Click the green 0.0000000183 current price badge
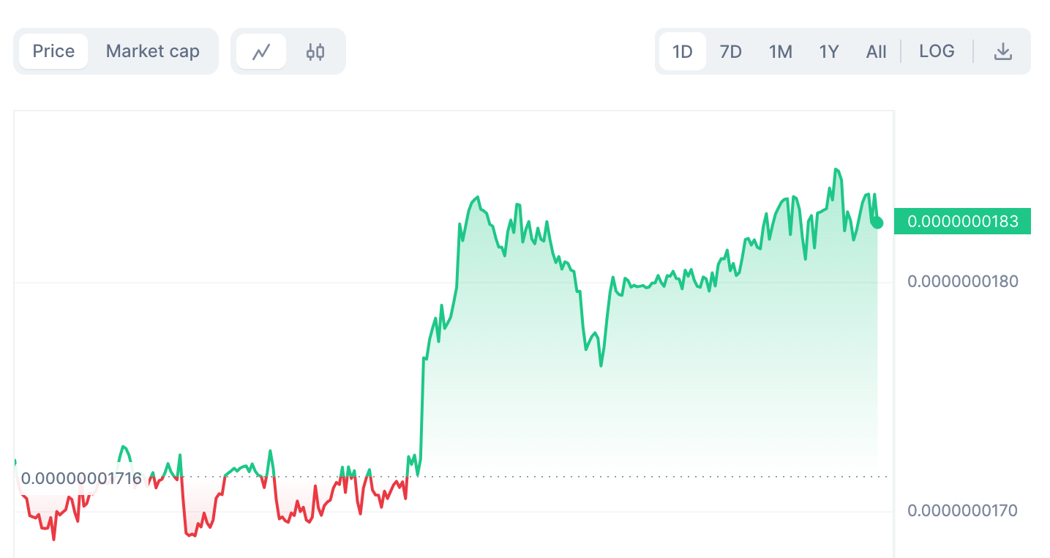This screenshot has height=558, width=1050. (x=962, y=221)
